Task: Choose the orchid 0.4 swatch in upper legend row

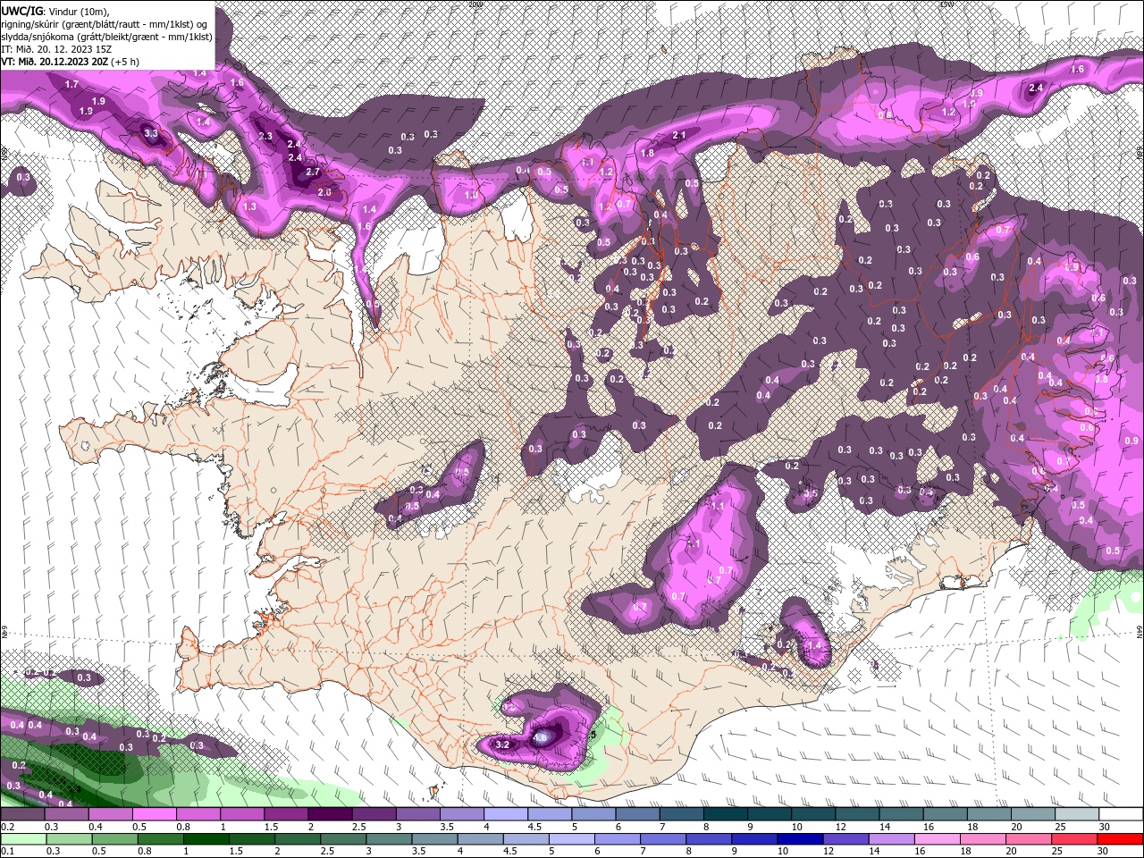Action: (x=111, y=814)
